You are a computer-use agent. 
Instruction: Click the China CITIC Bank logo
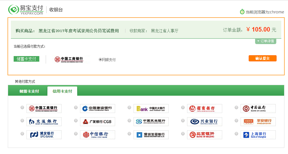(x=97, y=135)
